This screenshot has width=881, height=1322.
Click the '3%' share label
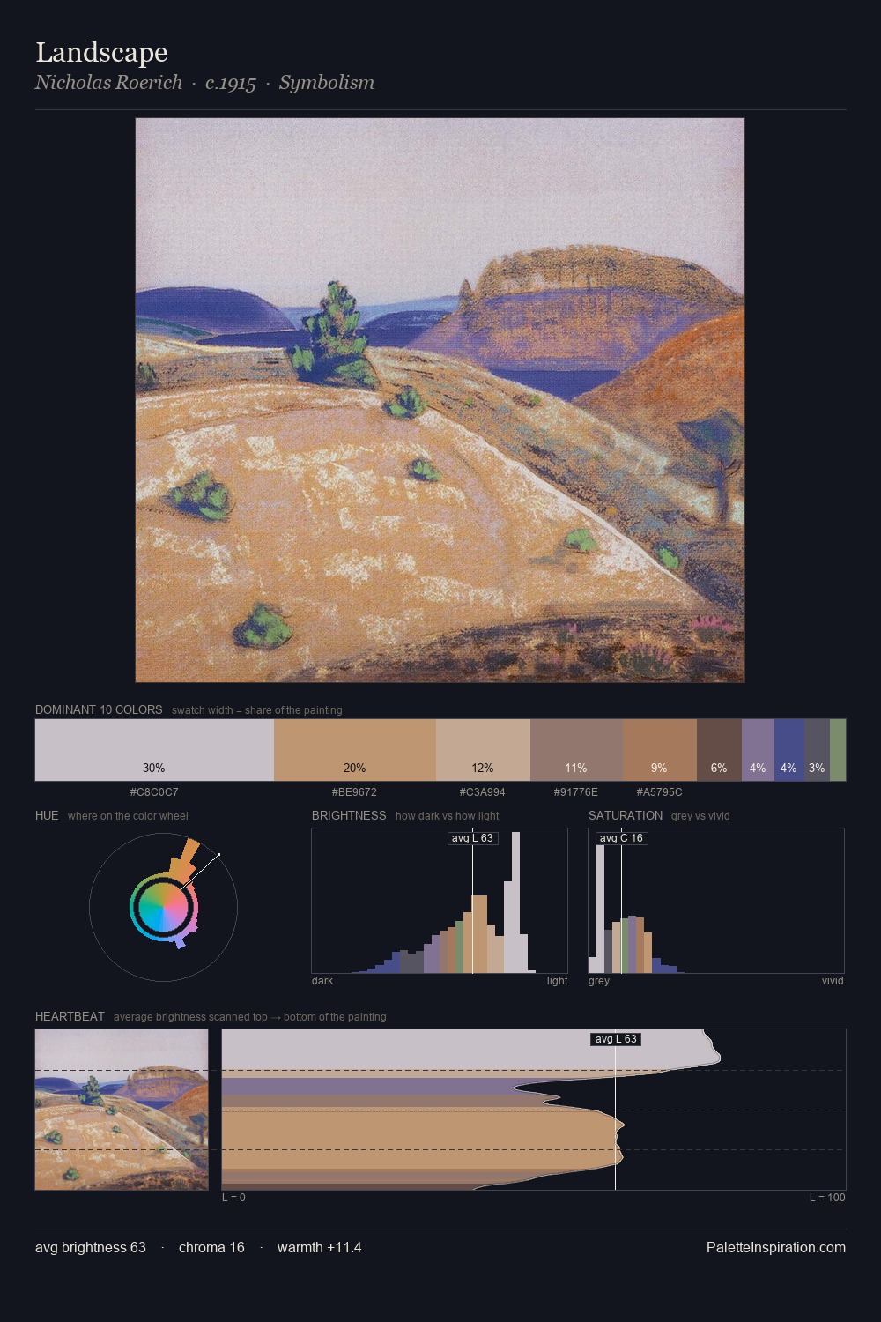(817, 768)
